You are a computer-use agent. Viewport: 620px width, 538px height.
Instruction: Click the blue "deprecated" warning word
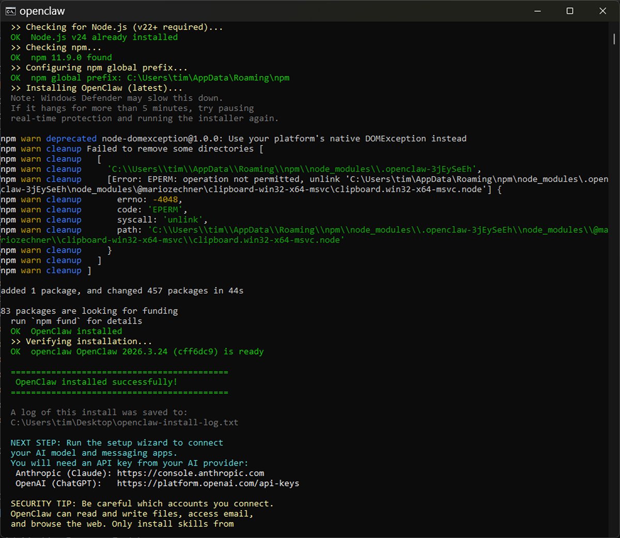click(x=71, y=139)
